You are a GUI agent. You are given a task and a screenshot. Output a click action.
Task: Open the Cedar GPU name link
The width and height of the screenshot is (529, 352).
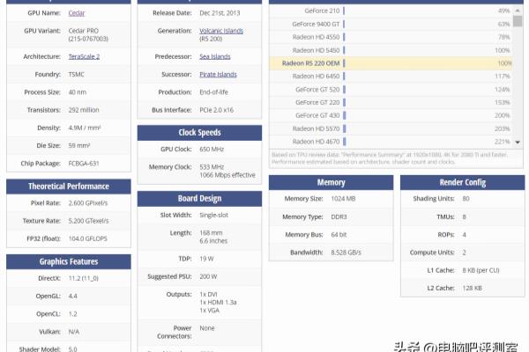click(x=76, y=13)
